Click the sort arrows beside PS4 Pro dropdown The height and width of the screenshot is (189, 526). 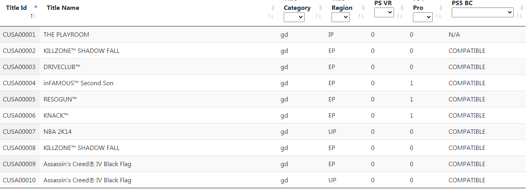point(438,16)
